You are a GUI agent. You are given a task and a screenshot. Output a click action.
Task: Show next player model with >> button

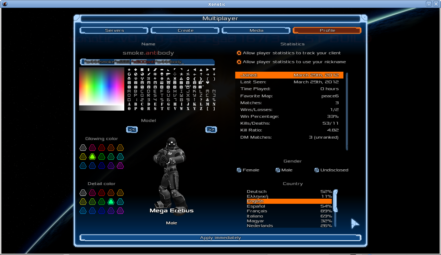(x=211, y=129)
